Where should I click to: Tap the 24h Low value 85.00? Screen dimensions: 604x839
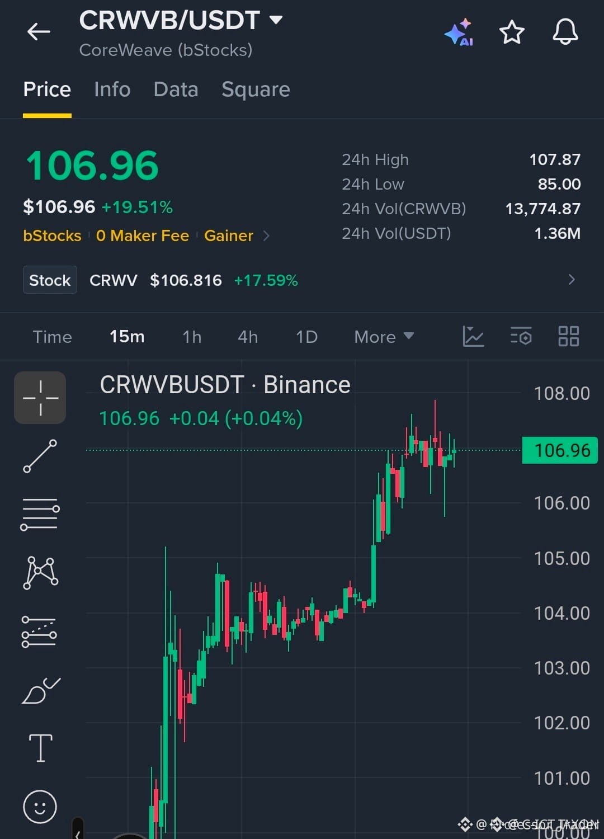tap(559, 184)
